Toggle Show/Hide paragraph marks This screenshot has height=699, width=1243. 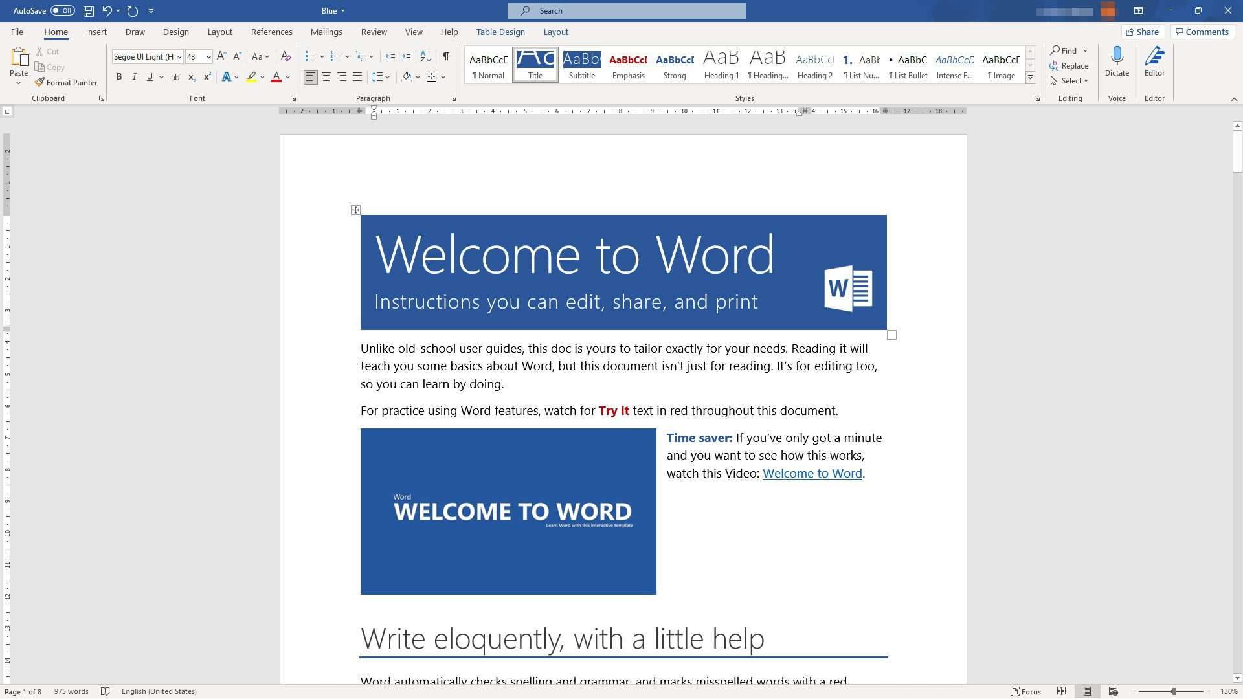(445, 57)
